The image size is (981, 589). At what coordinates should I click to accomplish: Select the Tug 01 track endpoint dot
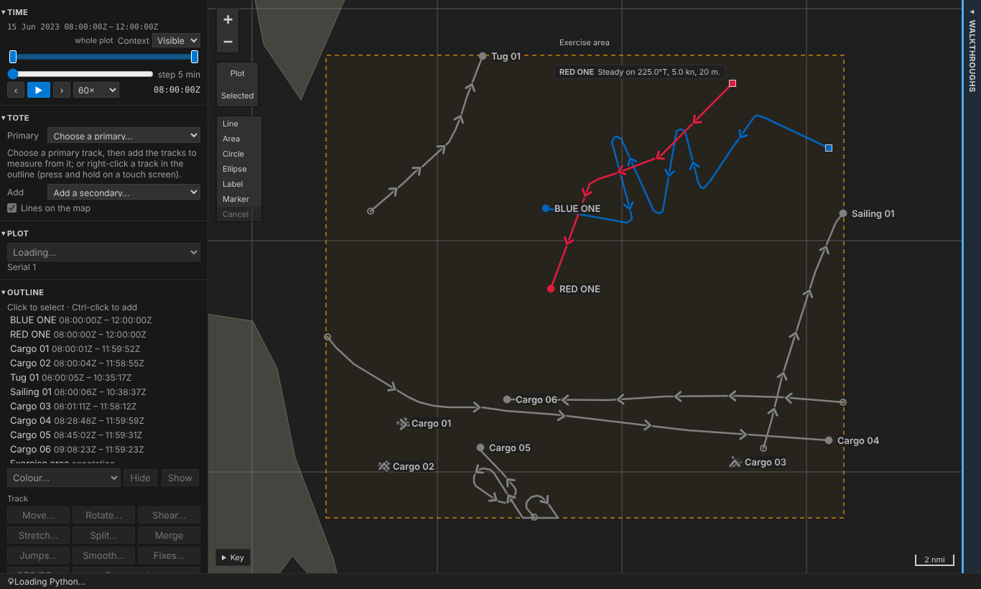click(x=483, y=56)
